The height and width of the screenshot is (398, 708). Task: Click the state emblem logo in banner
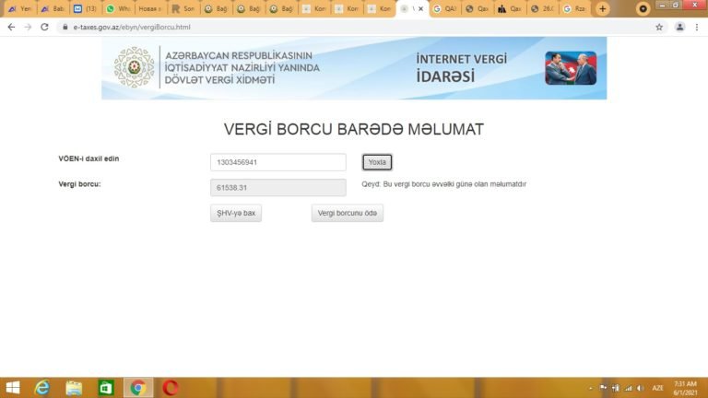(134, 67)
